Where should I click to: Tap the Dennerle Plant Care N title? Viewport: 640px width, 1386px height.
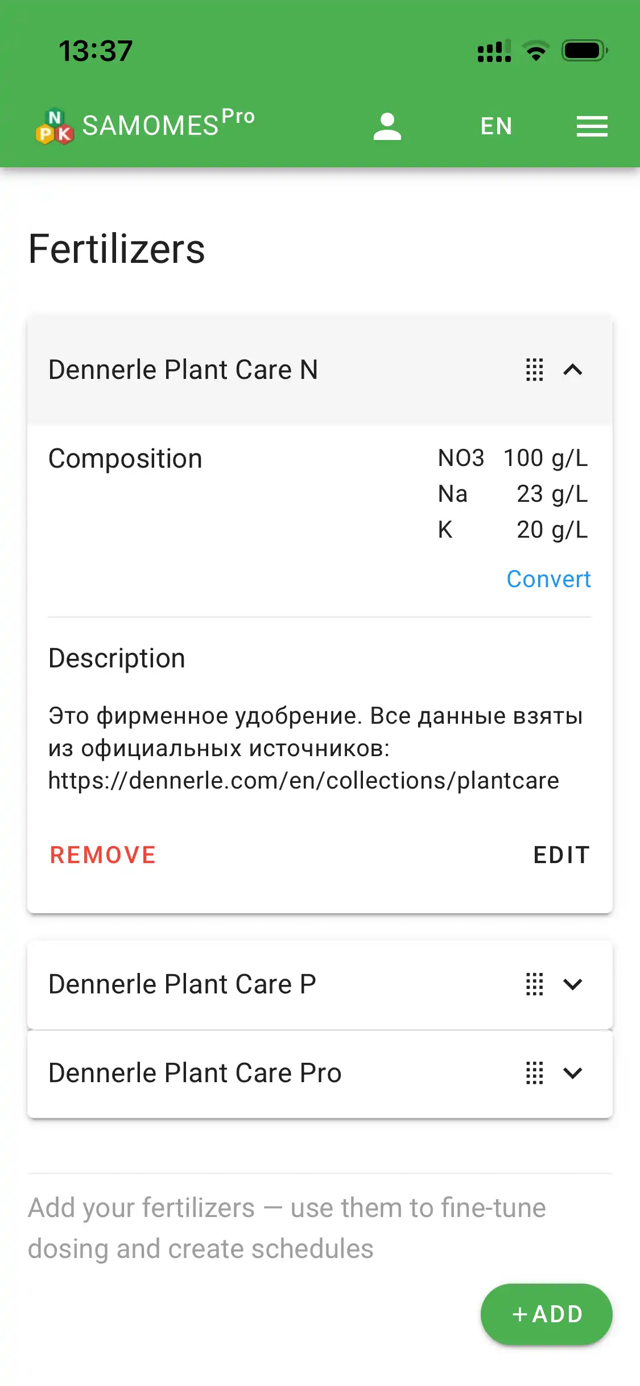[x=183, y=370]
